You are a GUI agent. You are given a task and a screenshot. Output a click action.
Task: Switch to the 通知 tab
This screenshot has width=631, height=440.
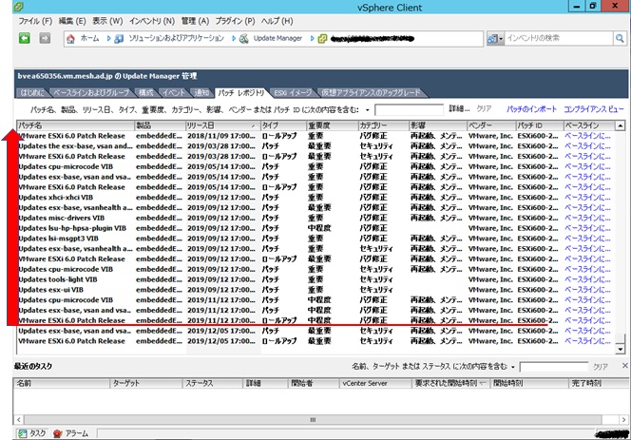201,93
